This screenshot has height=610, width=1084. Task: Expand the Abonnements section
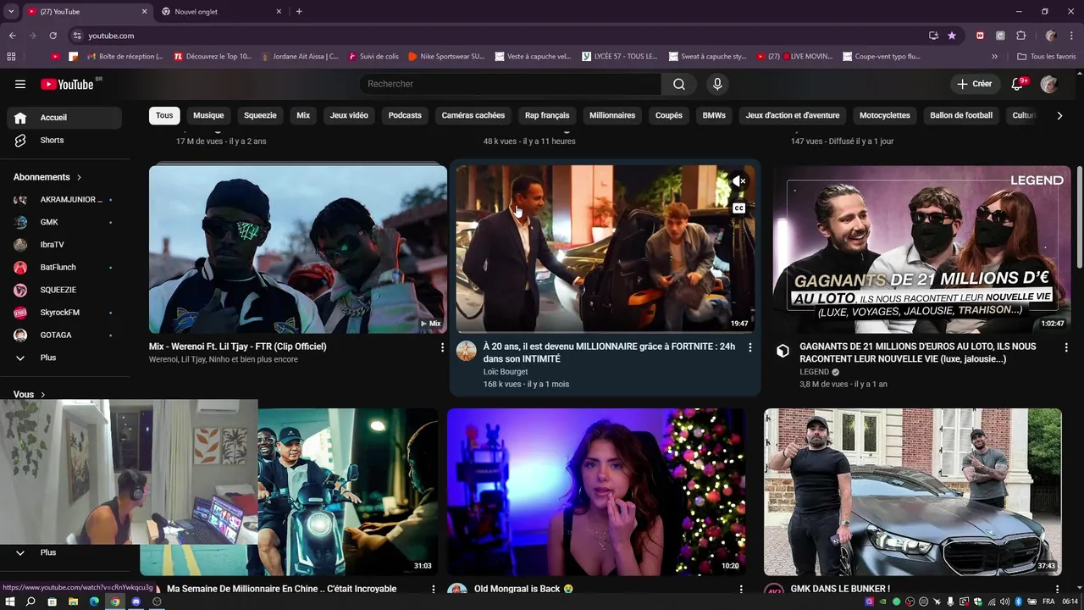pyautogui.click(x=47, y=177)
